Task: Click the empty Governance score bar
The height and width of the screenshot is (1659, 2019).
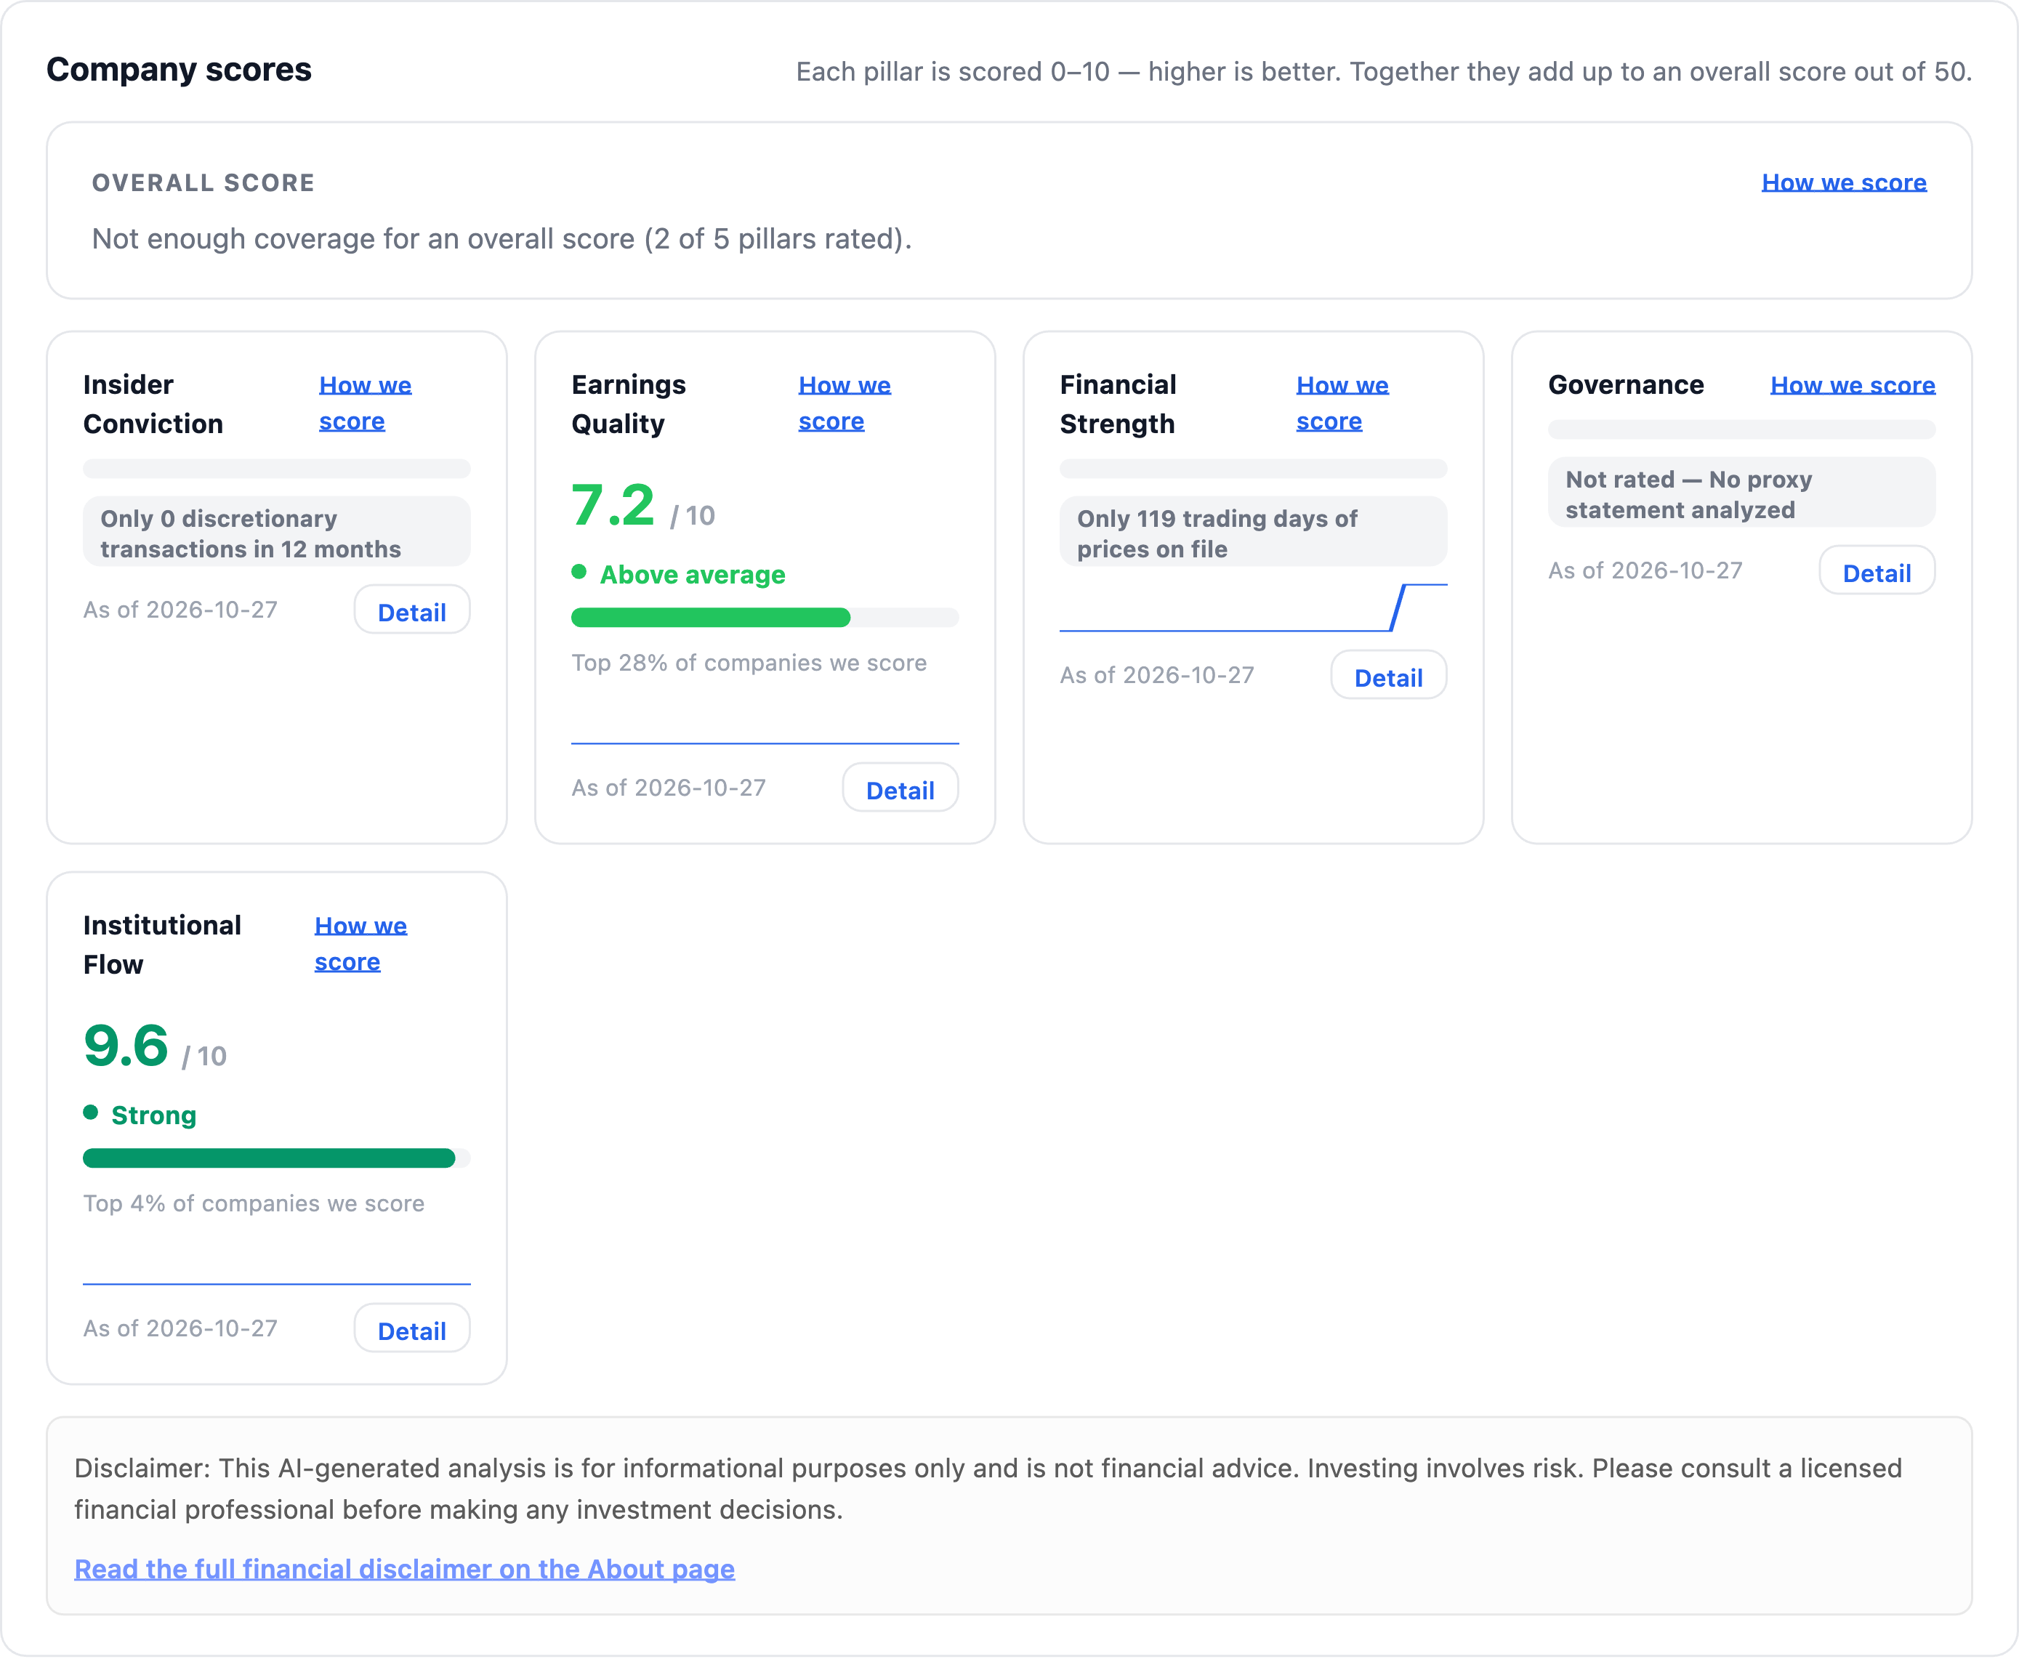Action: [x=1741, y=430]
